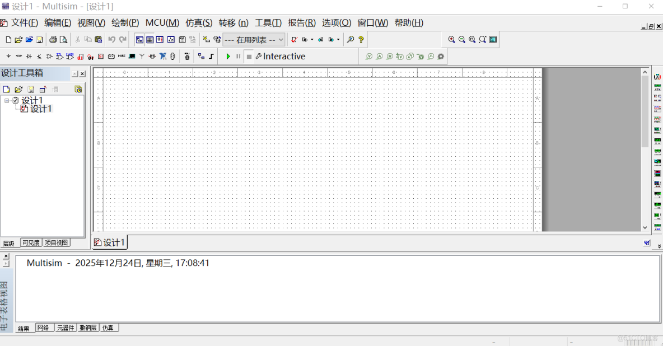Toggle the SPICE netlist viewer button
The height and width of the screenshot is (346, 663).
coord(160,39)
